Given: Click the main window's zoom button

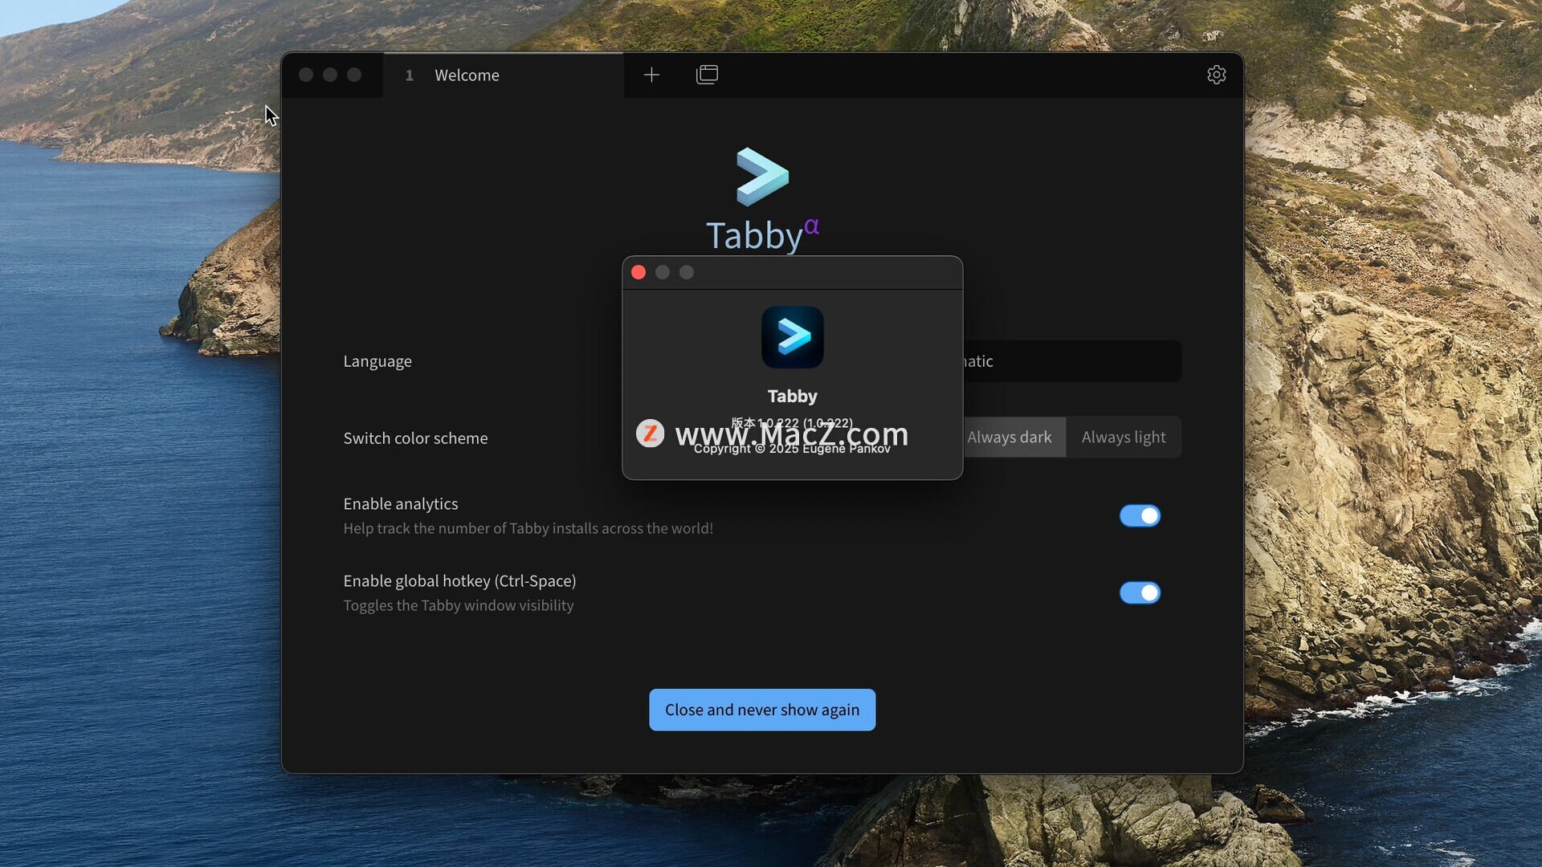Looking at the screenshot, I should click(x=354, y=75).
